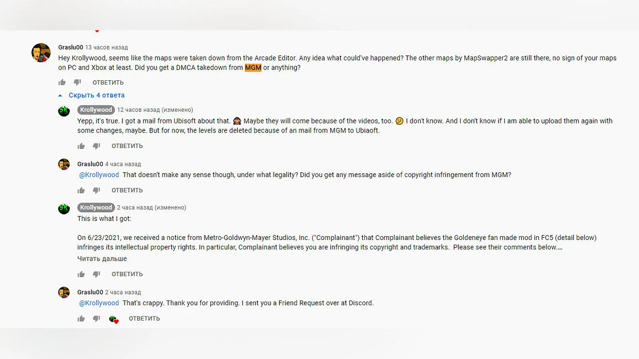Collapse the 4 replies thread
Screen dimensions: 639x359
click(91, 95)
